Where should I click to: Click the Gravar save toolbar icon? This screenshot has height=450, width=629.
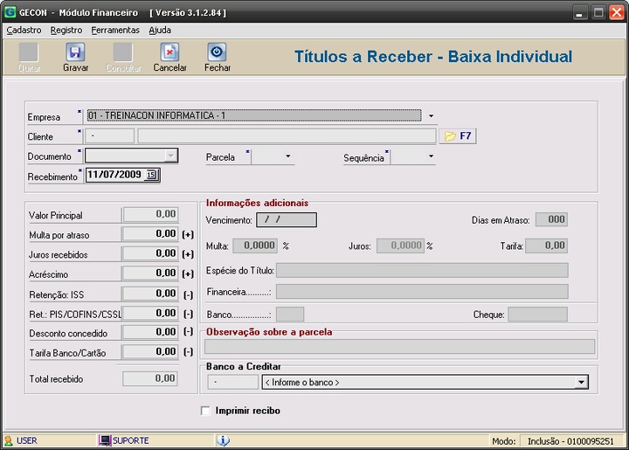click(x=75, y=52)
